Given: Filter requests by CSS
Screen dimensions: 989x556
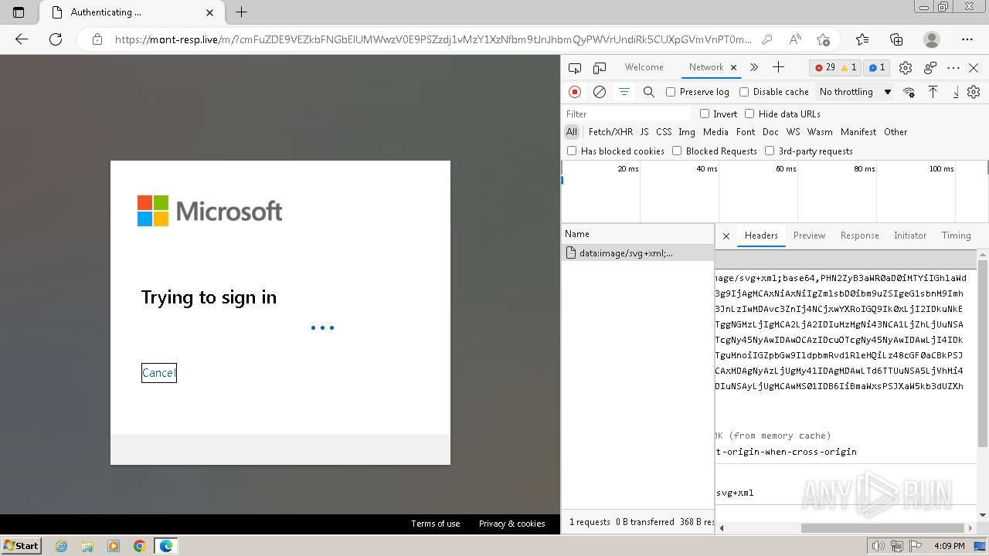Looking at the screenshot, I should point(664,132).
